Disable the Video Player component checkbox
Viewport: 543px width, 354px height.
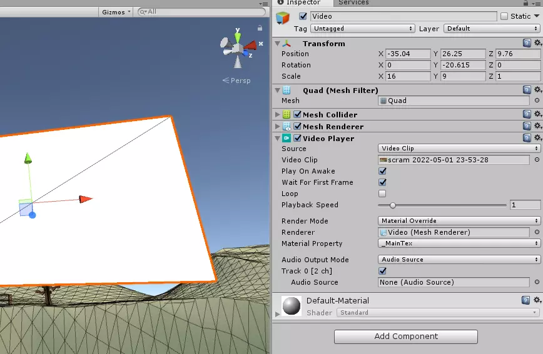(297, 138)
